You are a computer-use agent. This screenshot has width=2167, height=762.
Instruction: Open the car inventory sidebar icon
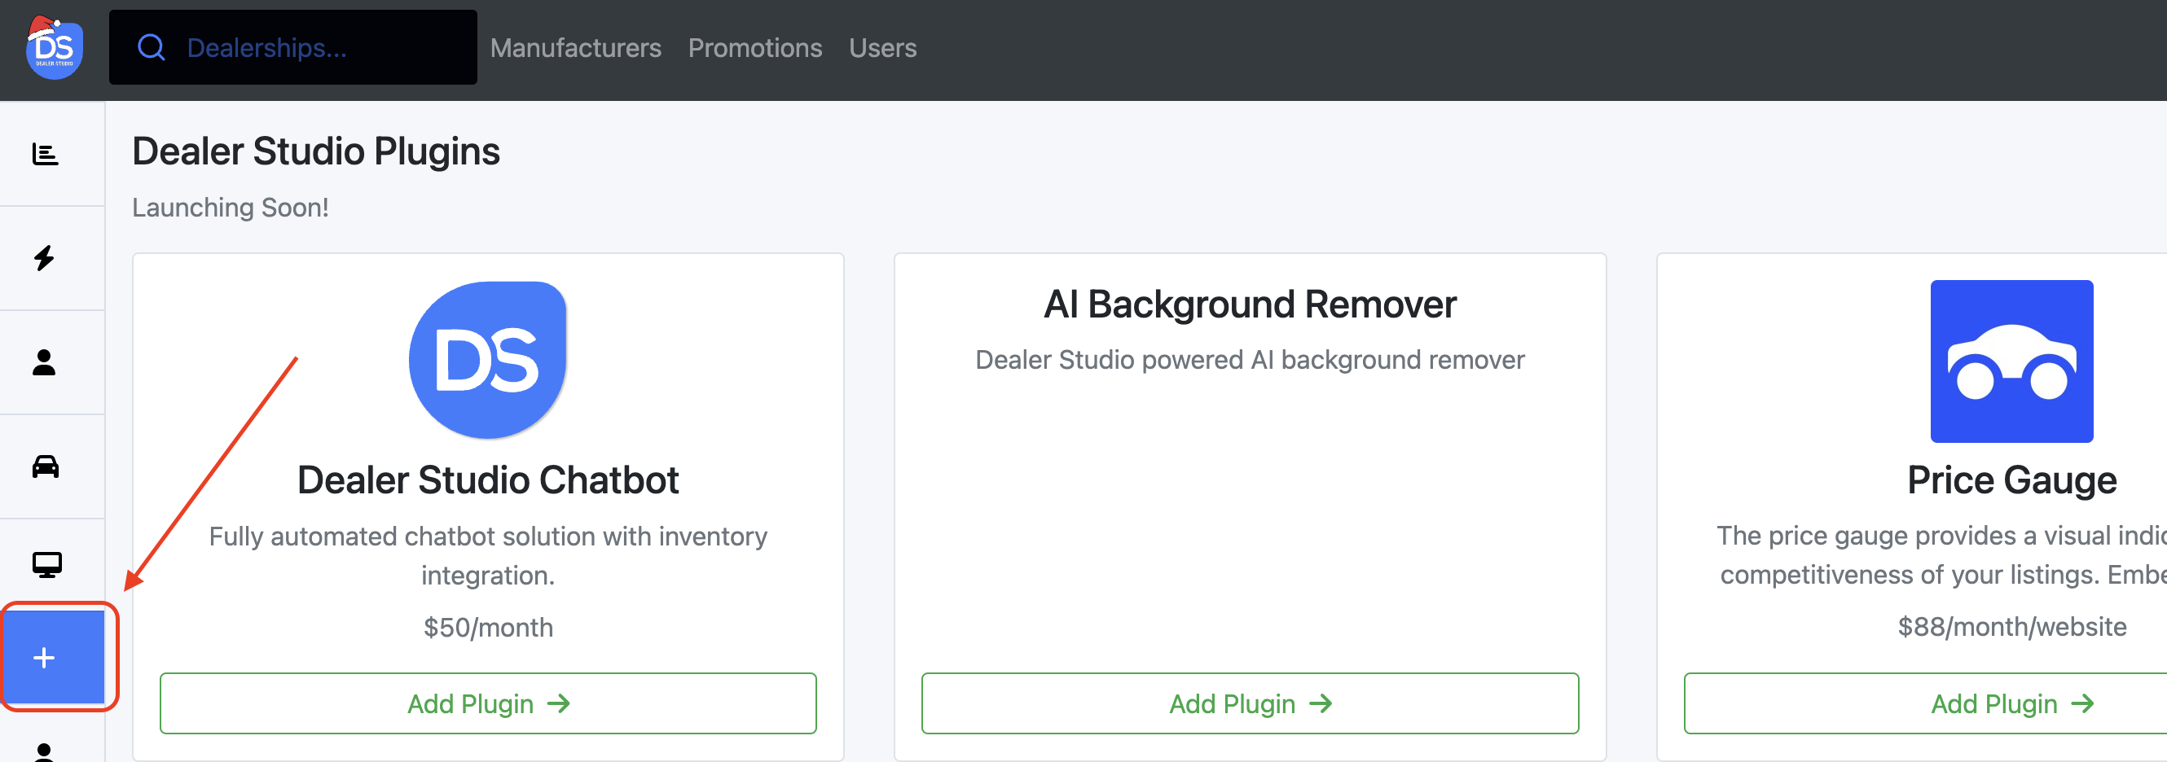point(46,466)
